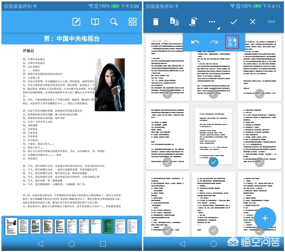Toggle check on second page, top row
Image resolution: width=285 pixels, height=252 pixels.
(213, 94)
